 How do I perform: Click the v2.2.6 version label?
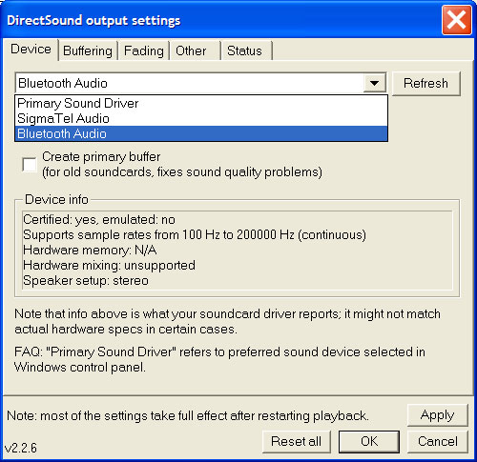21,448
